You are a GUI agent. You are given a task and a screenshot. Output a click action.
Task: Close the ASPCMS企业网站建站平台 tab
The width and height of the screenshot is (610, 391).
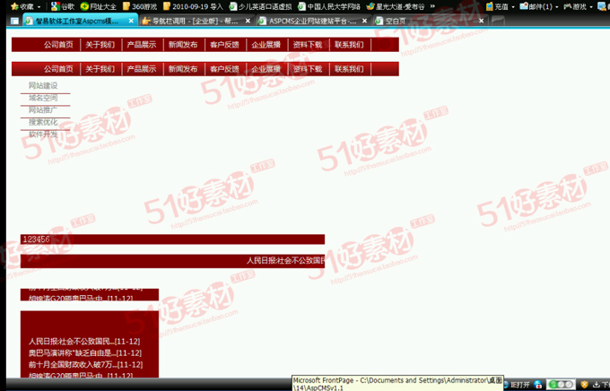364,21
